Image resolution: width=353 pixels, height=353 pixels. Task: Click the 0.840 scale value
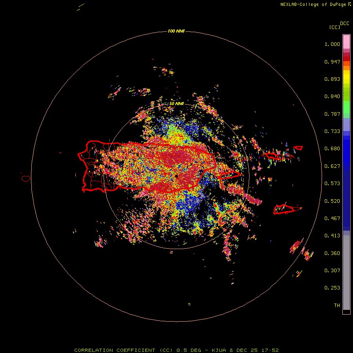coord(332,96)
